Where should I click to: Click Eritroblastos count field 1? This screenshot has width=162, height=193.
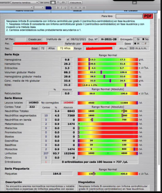tap(46, 162)
